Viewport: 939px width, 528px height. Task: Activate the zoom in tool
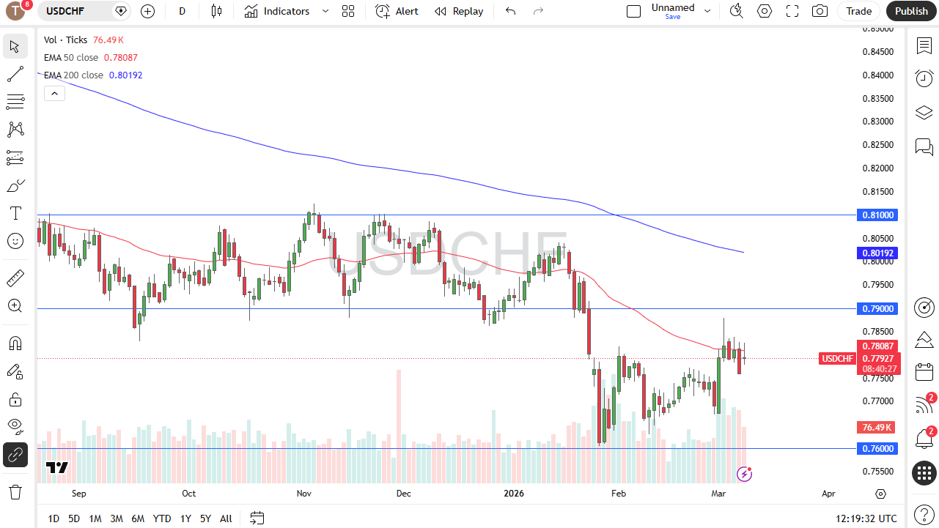click(x=15, y=305)
